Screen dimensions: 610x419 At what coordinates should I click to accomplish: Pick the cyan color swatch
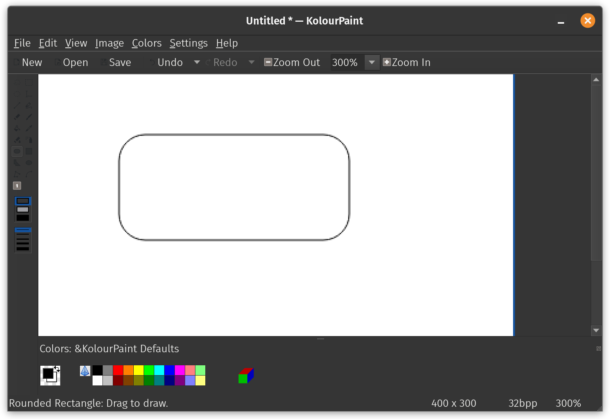coord(159,370)
